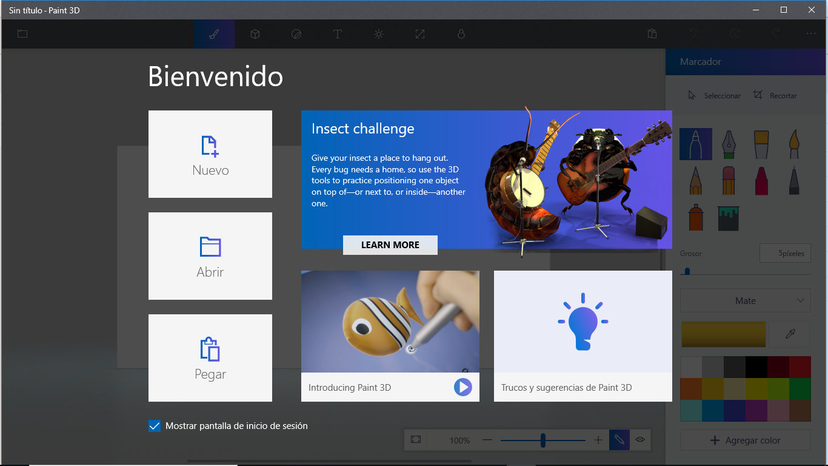Image resolution: width=828 pixels, height=466 pixels.
Task: Play the Introducing Paint 3D video
Action: (x=462, y=387)
